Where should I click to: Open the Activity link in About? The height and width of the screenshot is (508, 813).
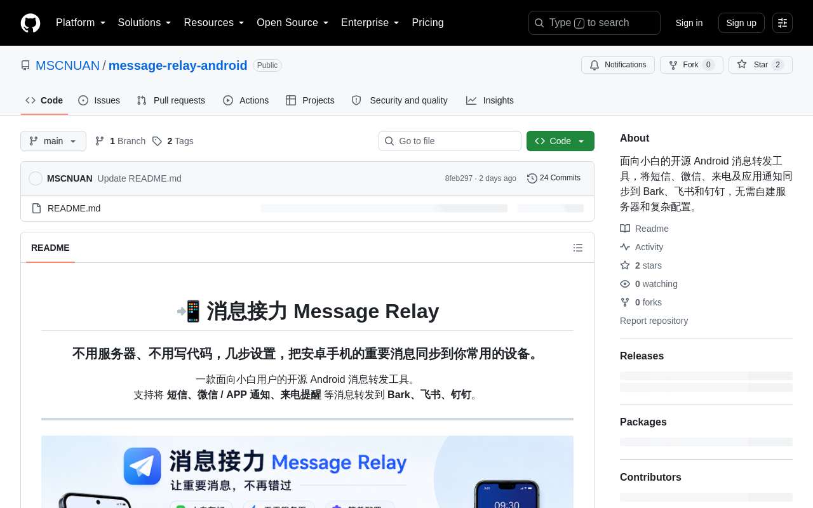click(x=642, y=247)
